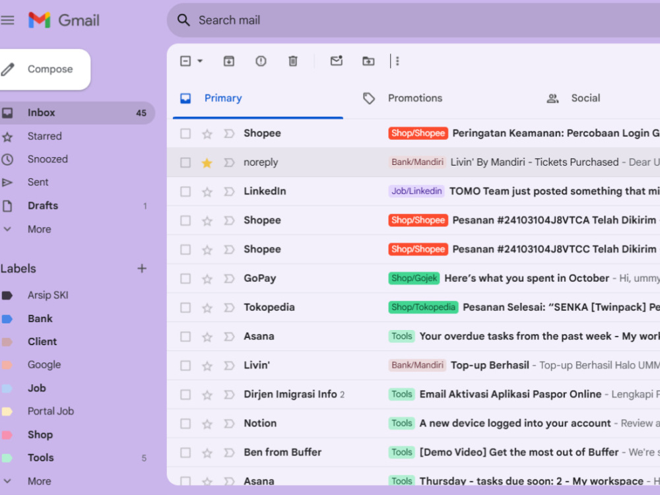Click the Drafts page icon
This screenshot has width=660, height=495.
click(x=7, y=206)
